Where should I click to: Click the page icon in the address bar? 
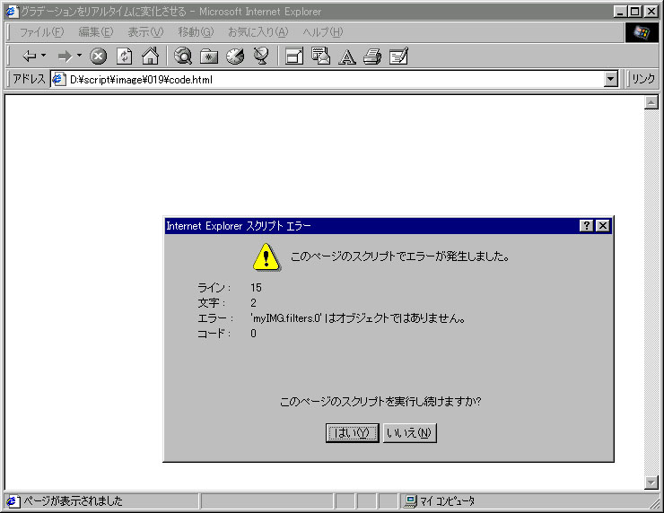pyautogui.click(x=58, y=79)
